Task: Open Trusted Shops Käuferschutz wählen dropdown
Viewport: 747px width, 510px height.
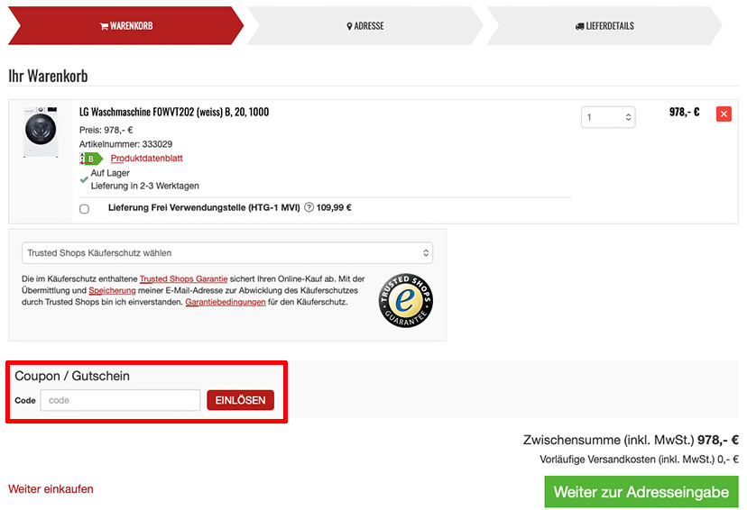Action: click(x=227, y=253)
